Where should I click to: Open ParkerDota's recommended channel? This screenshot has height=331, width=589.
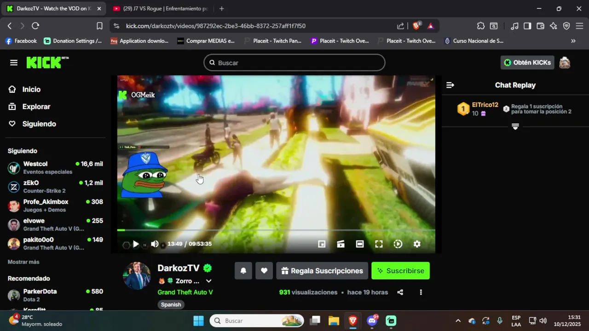(55, 295)
